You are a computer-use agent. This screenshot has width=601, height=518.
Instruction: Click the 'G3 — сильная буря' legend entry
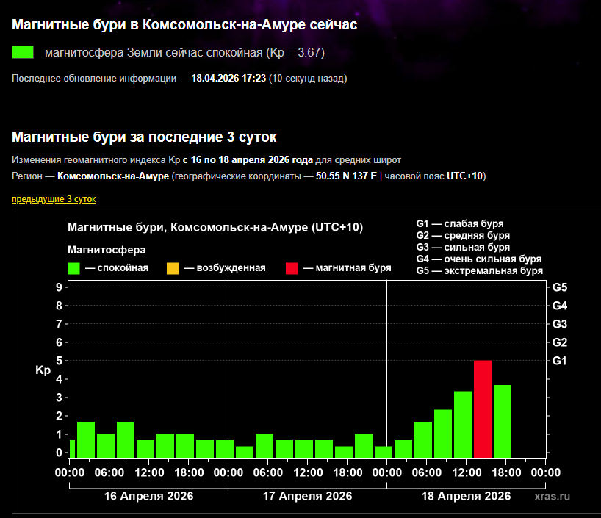pos(463,248)
